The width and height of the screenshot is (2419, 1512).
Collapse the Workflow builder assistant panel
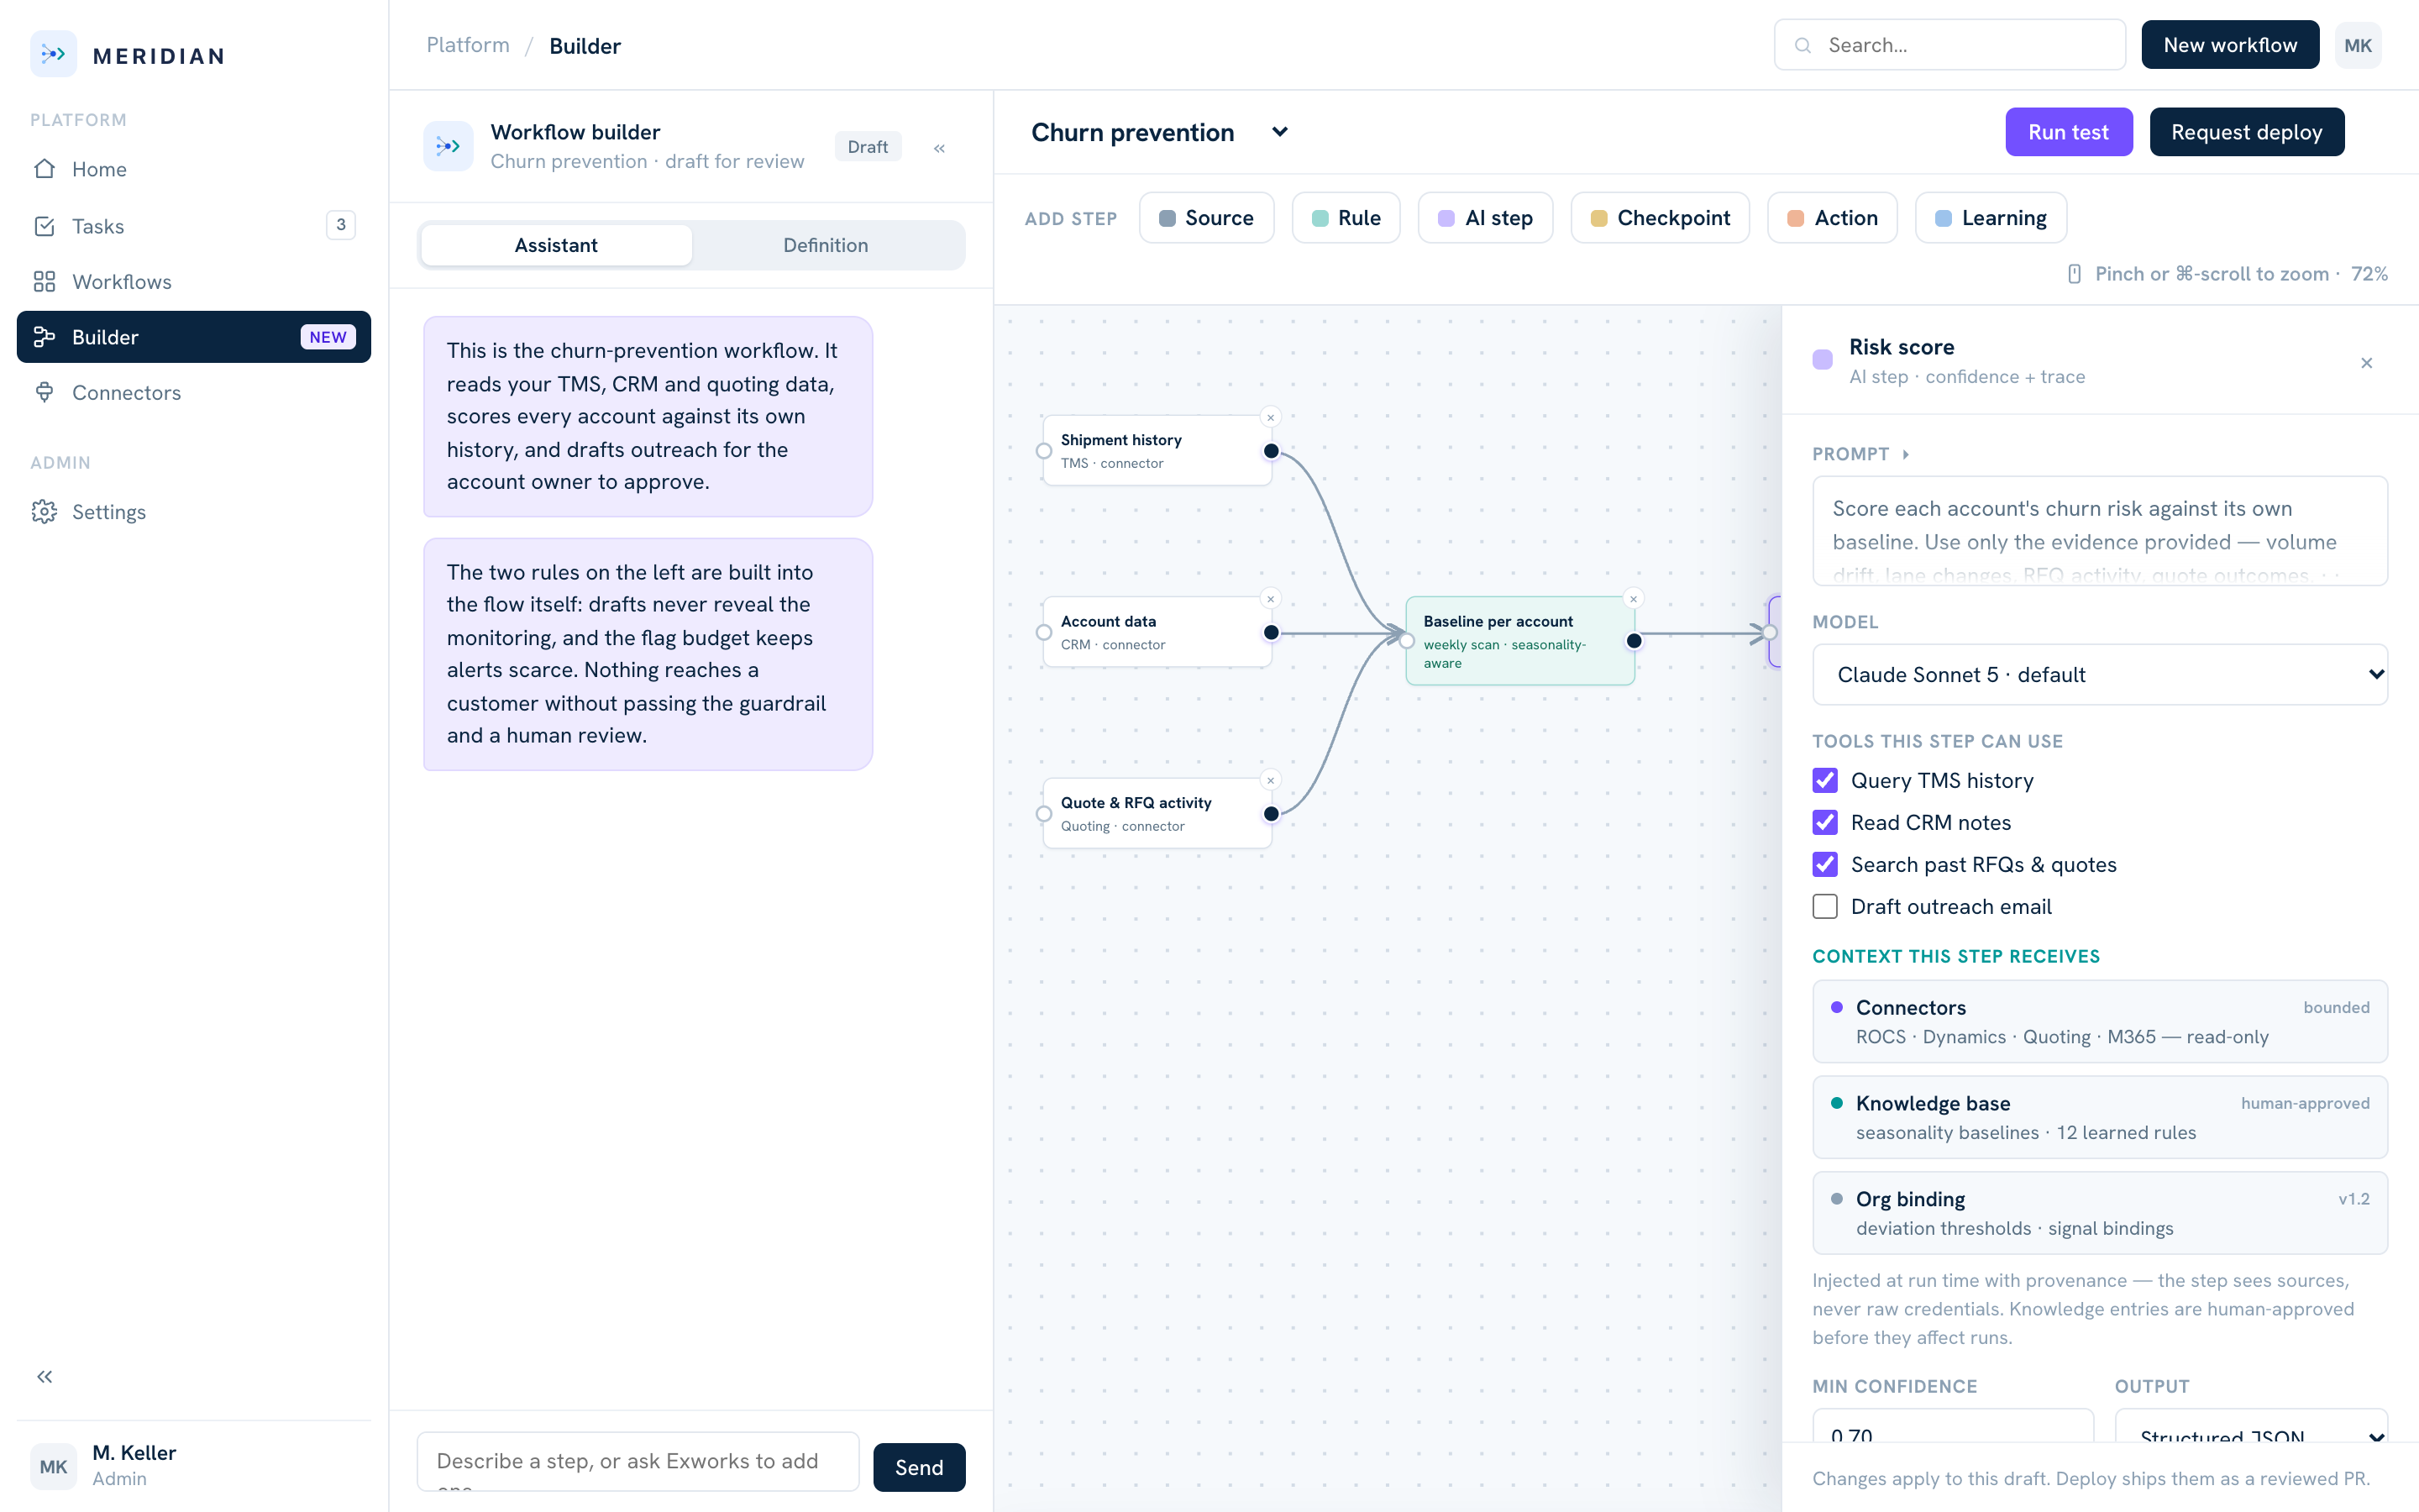[940, 148]
